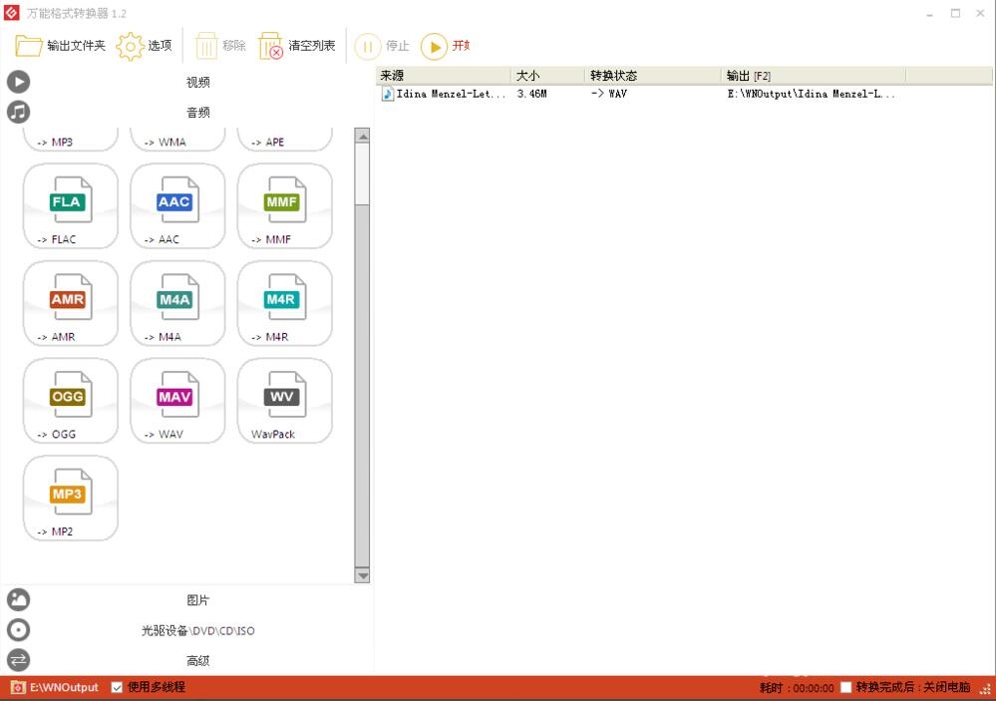Choose the AAC conversion icon
Viewport: 996px width, 701px height.
coord(177,205)
